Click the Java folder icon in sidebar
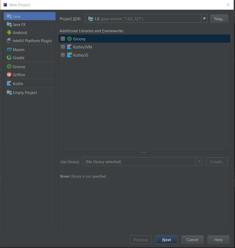235x248 pixels. [x=9, y=16]
